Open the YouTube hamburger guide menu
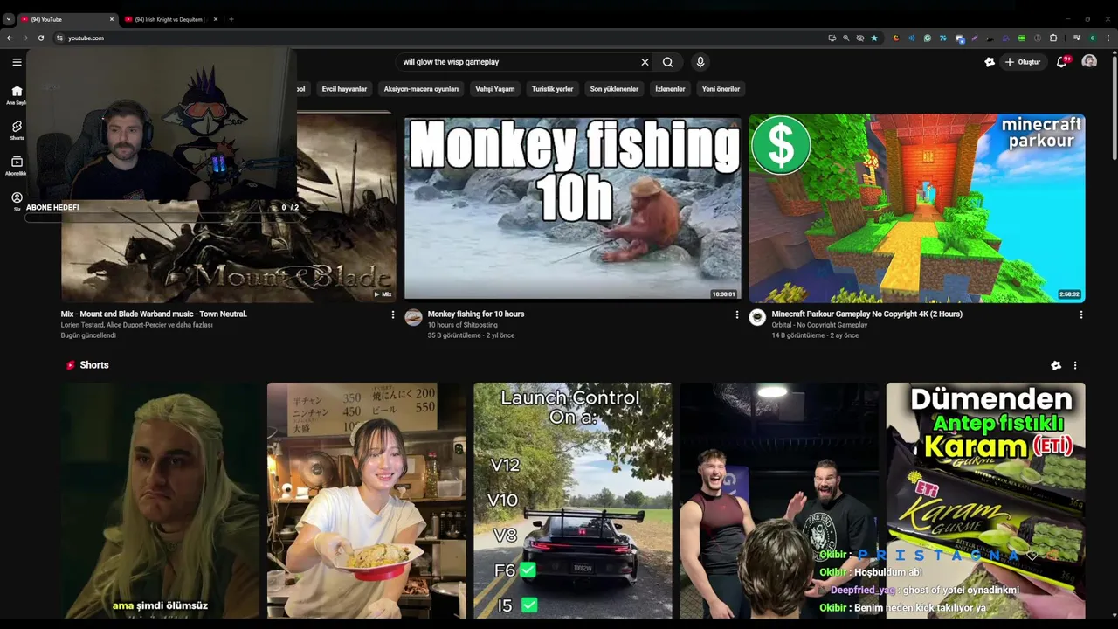The width and height of the screenshot is (1118, 629). point(17,62)
